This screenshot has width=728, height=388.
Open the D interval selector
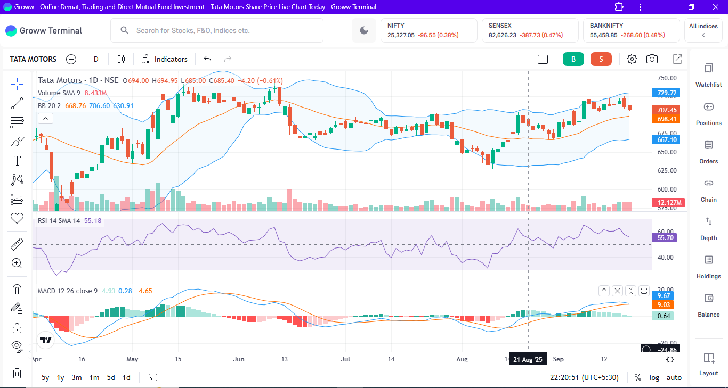[x=96, y=59]
